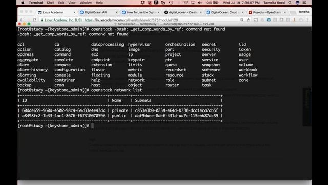Click the Tameika Reed user name in menu bar
Viewport: 328px width, 185px height.
274,3
